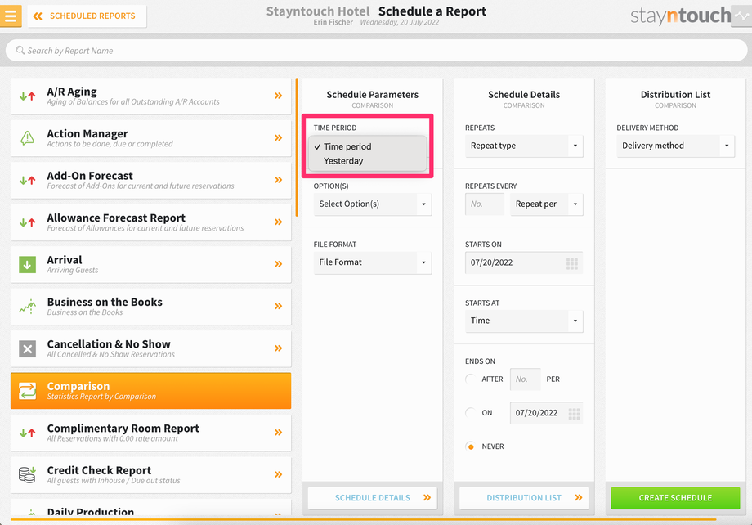Expand Credit Check Report chevron

click(x=278, y=474)
